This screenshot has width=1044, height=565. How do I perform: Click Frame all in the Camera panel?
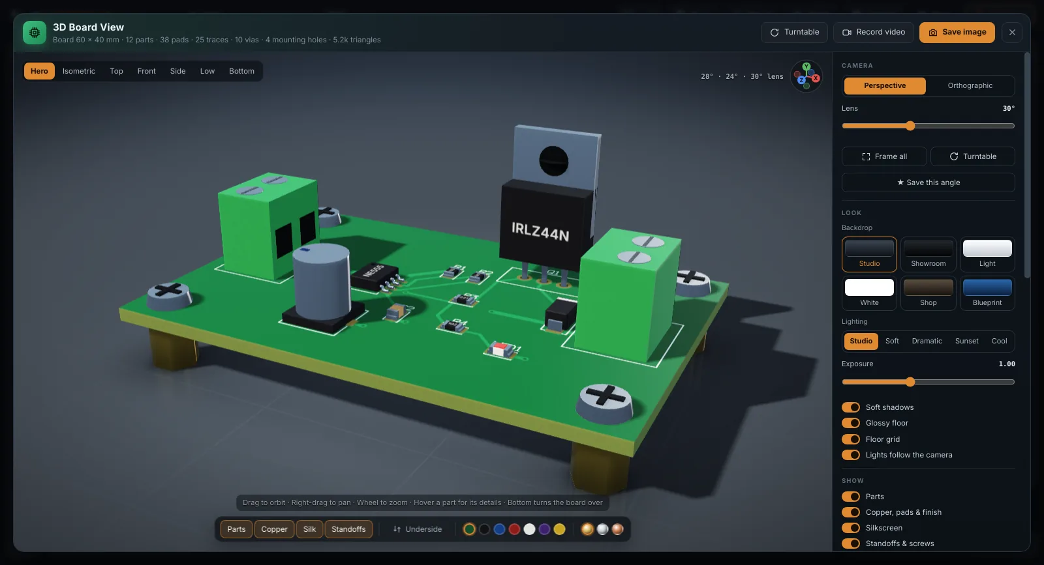pos(884,156)
